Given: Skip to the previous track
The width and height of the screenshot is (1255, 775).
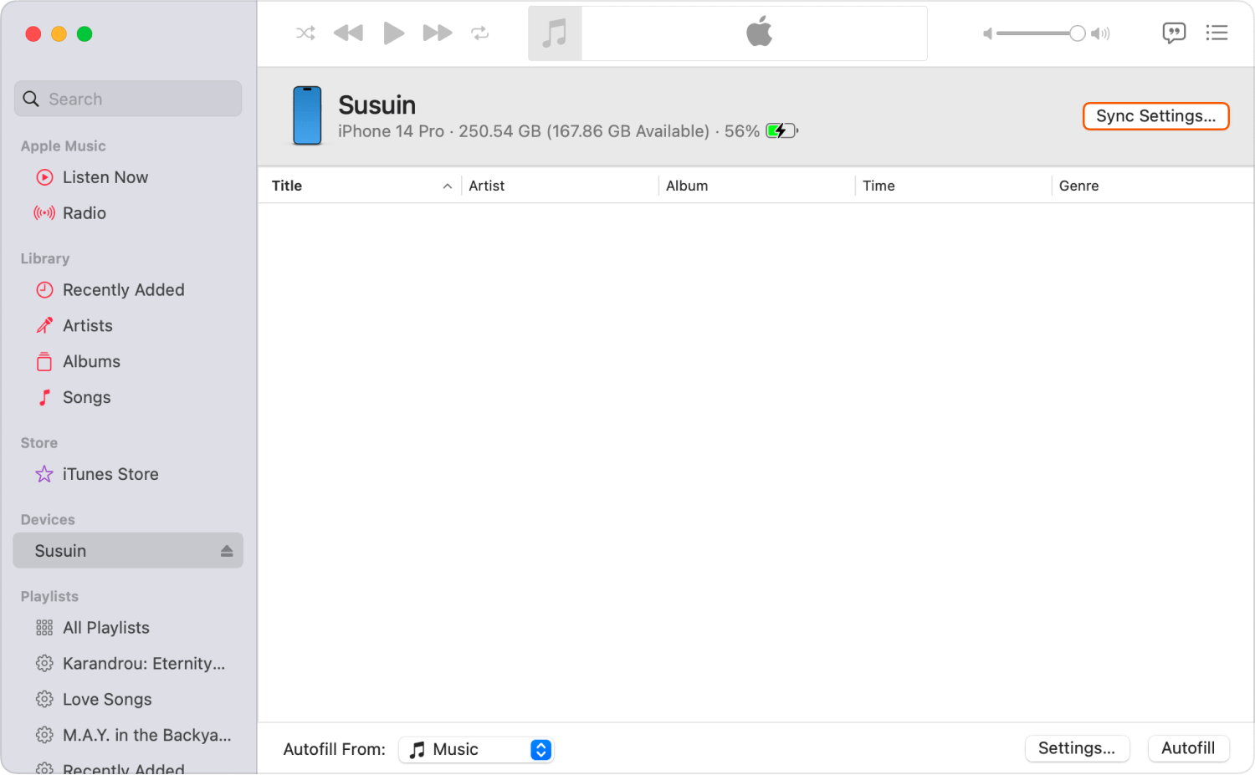Looking at the screenshot, I should coord(348,33).
